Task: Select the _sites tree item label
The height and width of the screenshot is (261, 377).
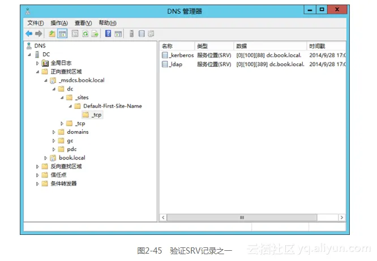Action: click(x=82, y=98)
